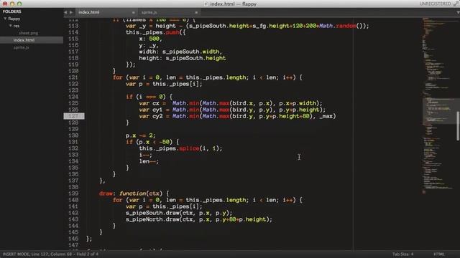Click 'height: s_pipeSouth.height' on line 118
This screenshot has width=460, height=258.
tap(183, 58)
